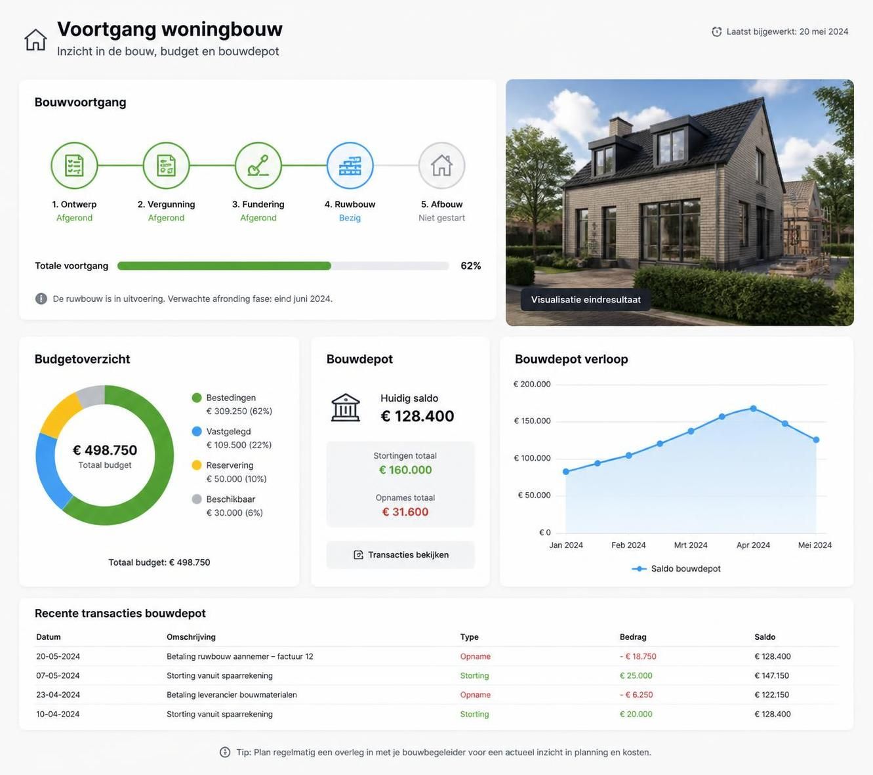Select the Fundering phase icon

[258, 165]
